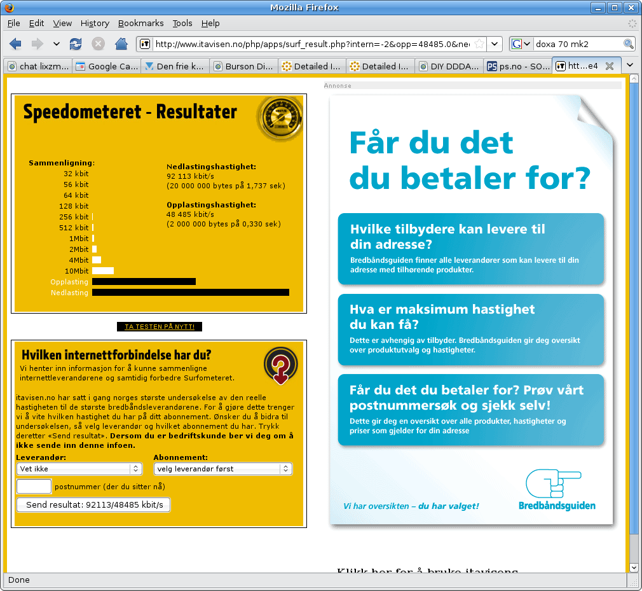The height and width of the screenshot is (591, 642).
Task: Click the search magnifier icon
Action: pyautogui.click(x=628, y=44)
